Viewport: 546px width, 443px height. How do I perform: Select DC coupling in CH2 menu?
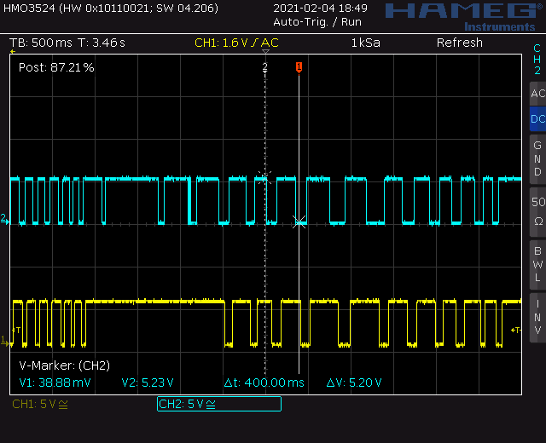coord(537,119)
